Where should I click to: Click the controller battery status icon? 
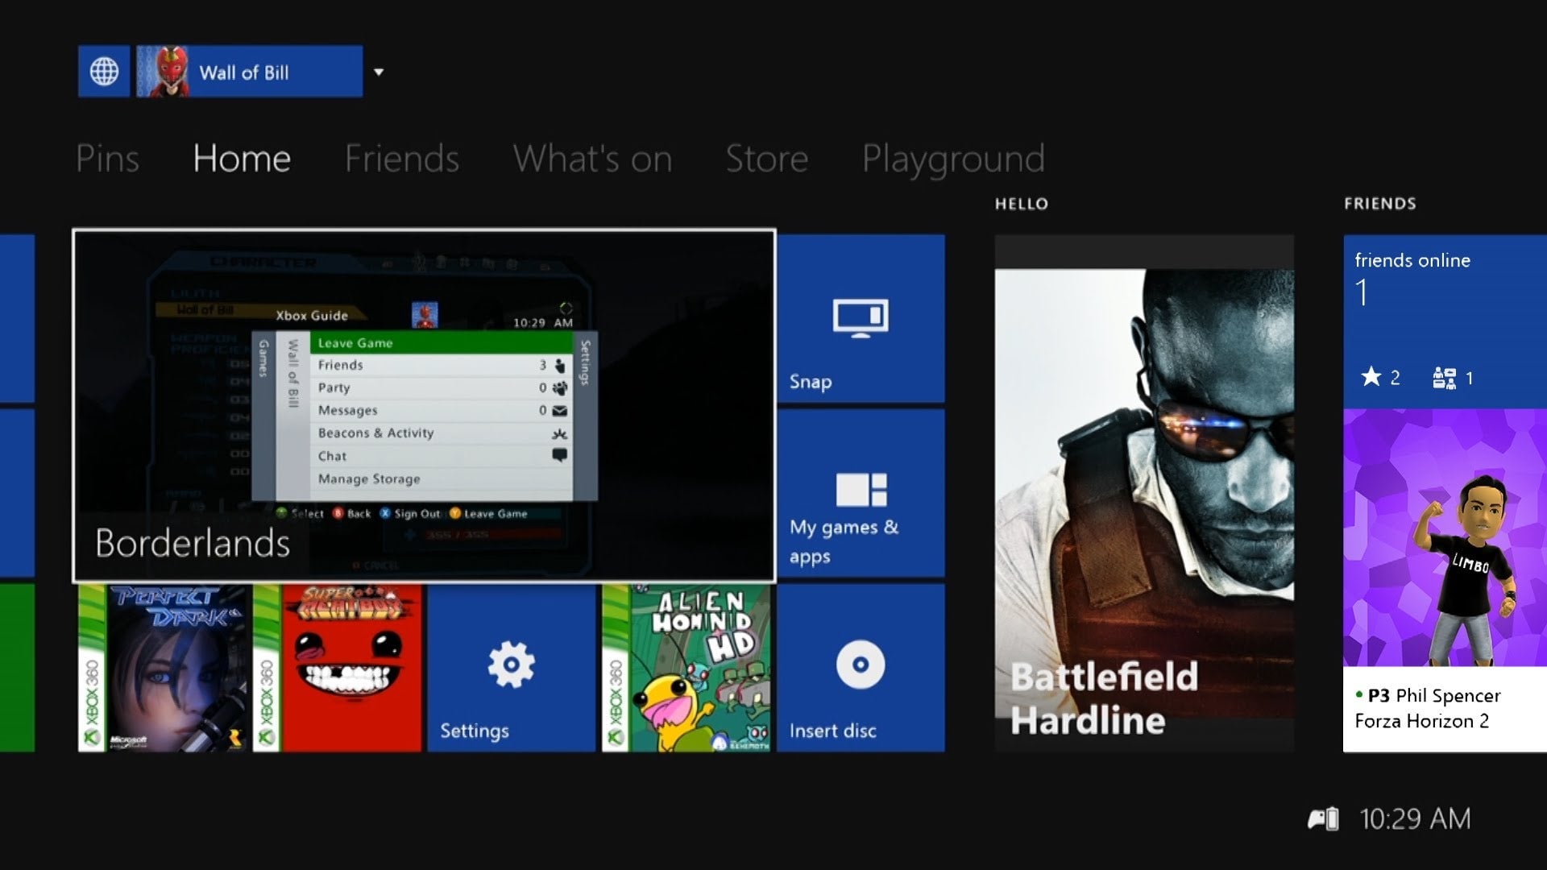[1322, 819]
